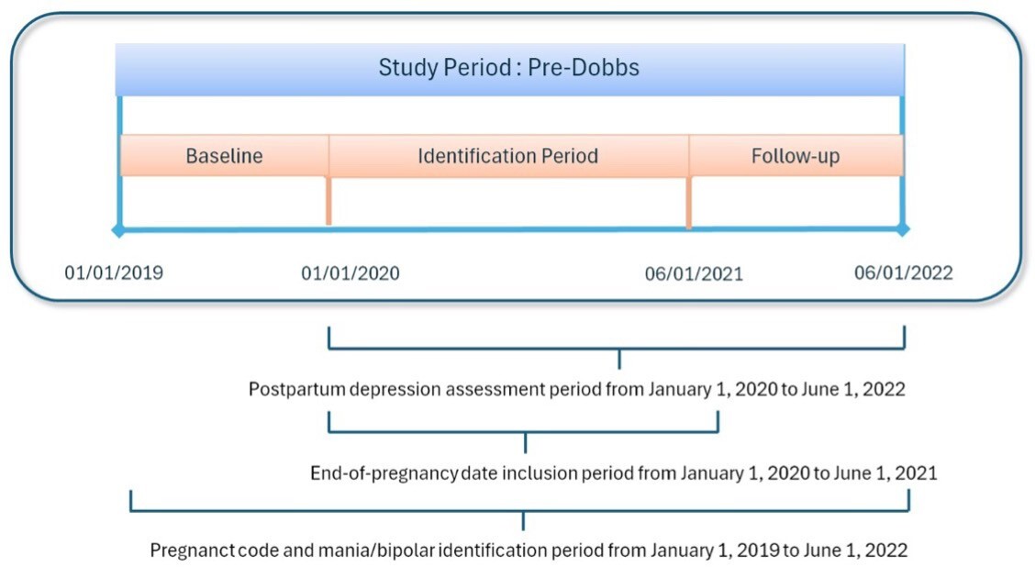Click the 01/01/2020 date label

(x=351, y=273)
